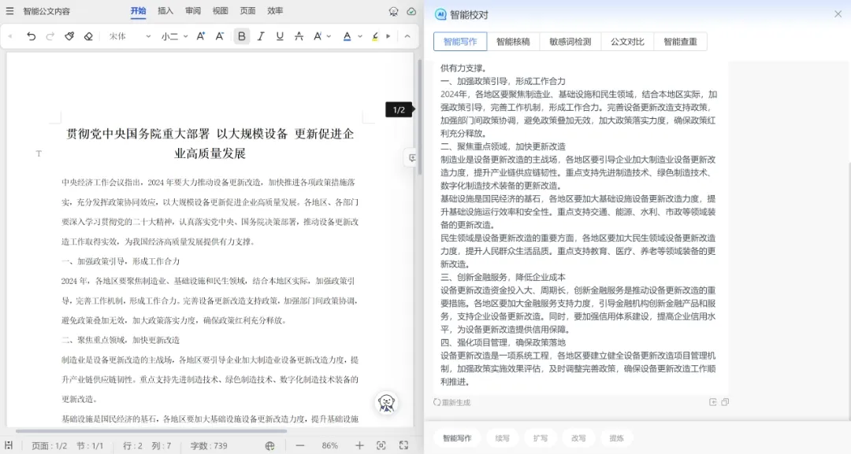851x454 pixels.
Task: Click the document horizontal scrollbar
Action: (x=151, y=431)
